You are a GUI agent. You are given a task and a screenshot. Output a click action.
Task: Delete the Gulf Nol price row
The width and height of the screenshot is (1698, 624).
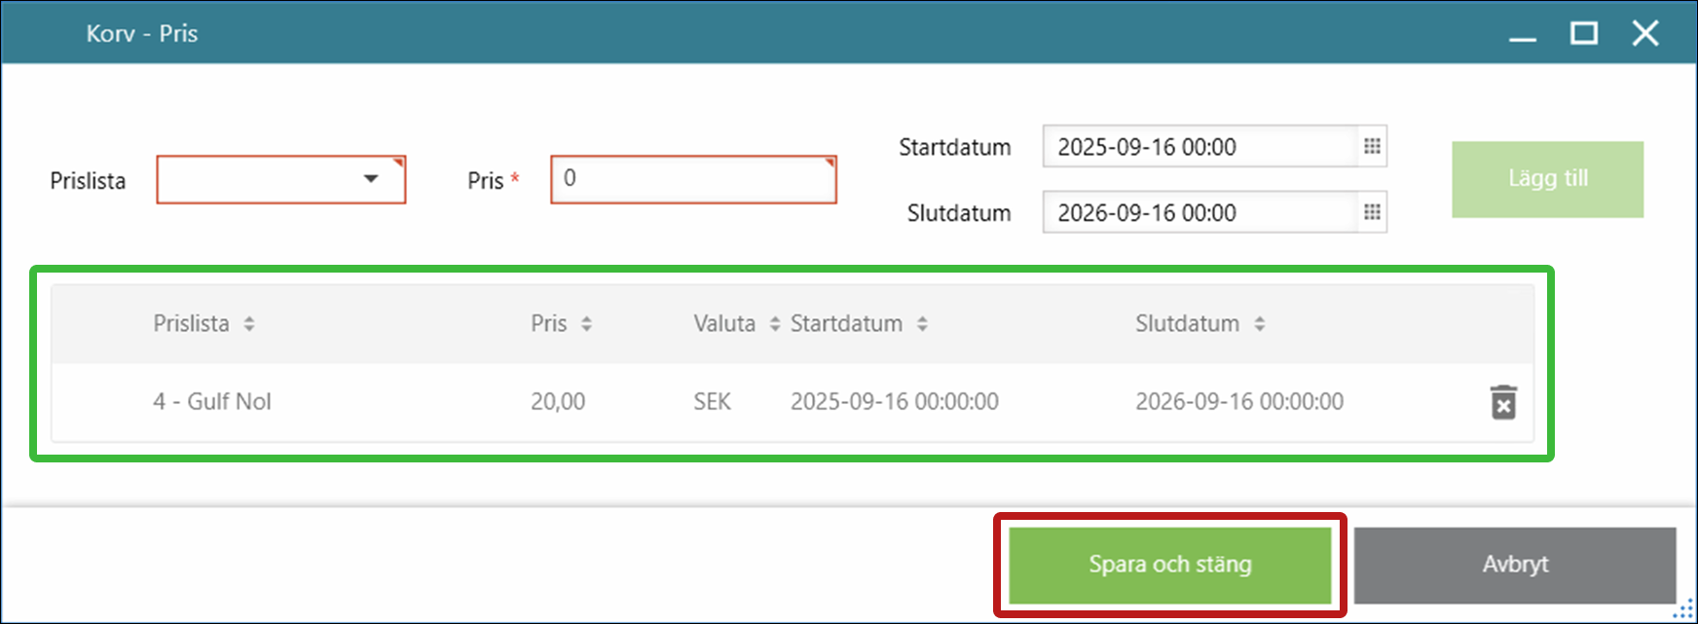point(1503,402)
